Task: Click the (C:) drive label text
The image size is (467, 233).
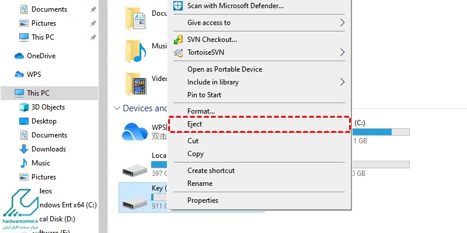Action: [360, 123]
